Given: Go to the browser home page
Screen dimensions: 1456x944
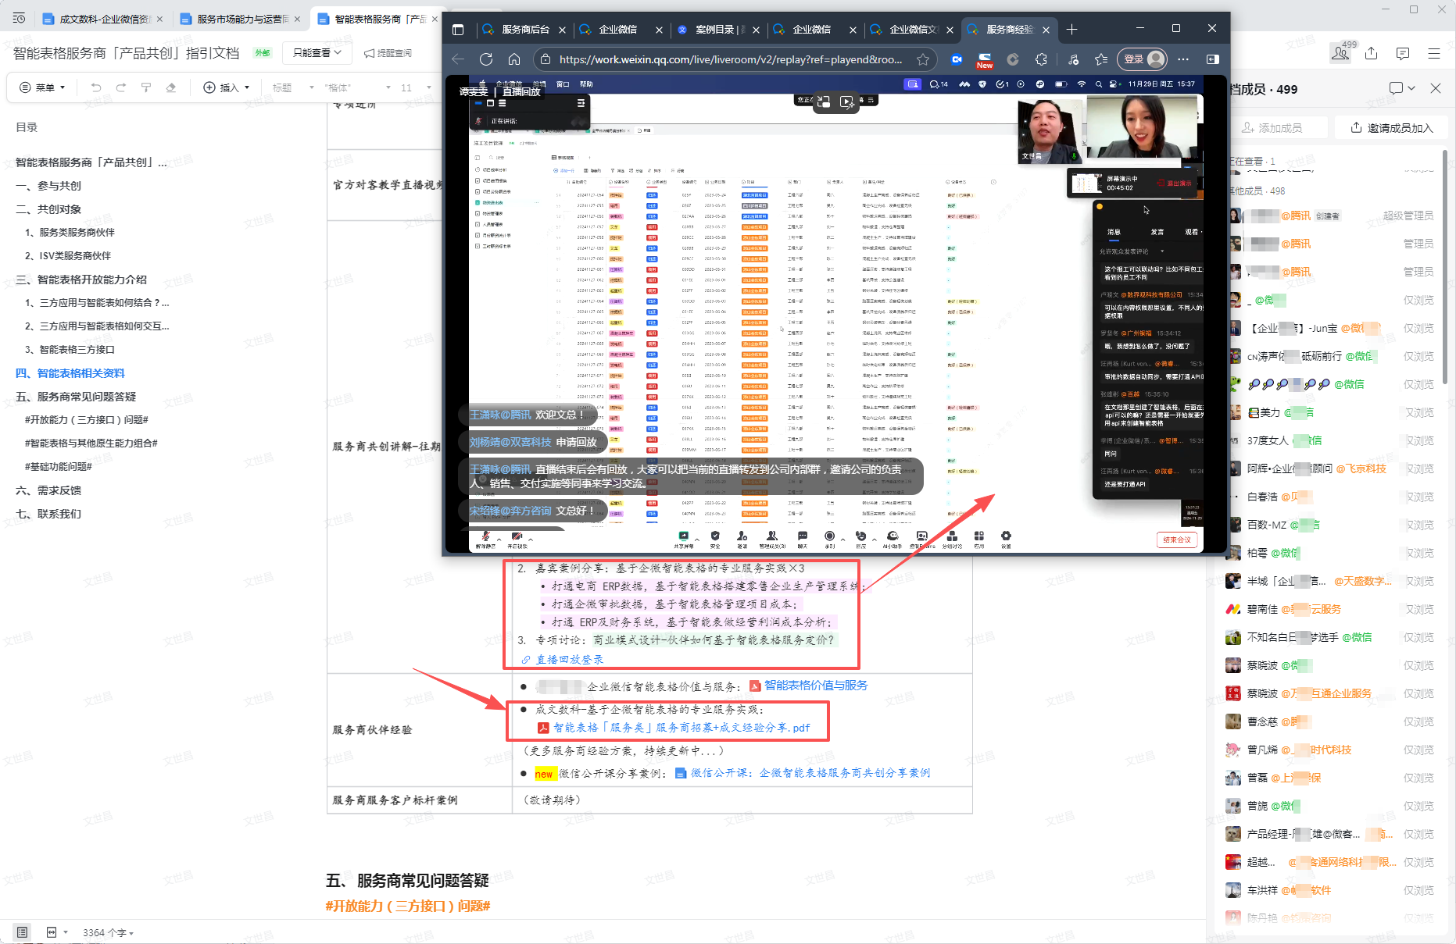Looking at the screenshot, I should click(x=514, y=59).
